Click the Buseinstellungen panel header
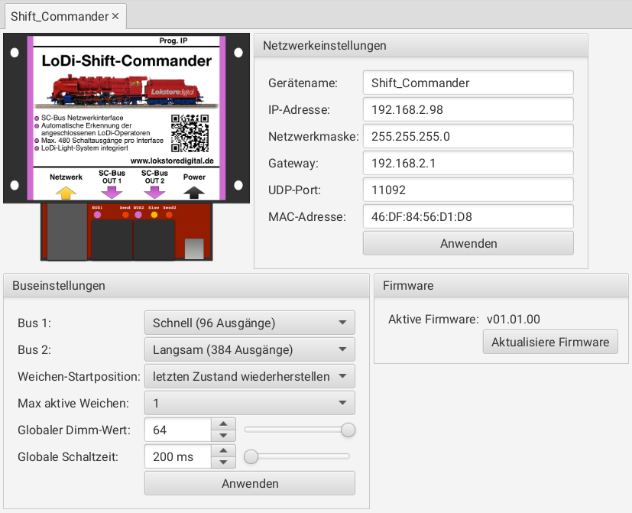Screen dimensions: 632x513 pyautogui.click(x=186, y=285)
